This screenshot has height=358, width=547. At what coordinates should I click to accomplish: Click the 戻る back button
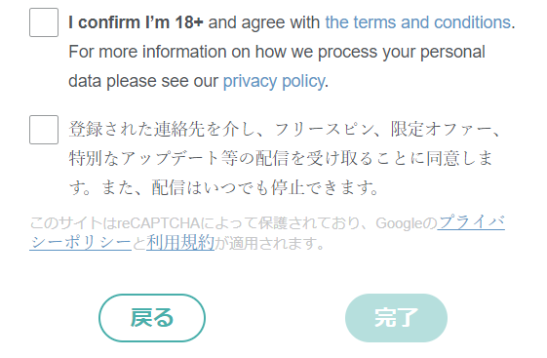click(152, 318)
